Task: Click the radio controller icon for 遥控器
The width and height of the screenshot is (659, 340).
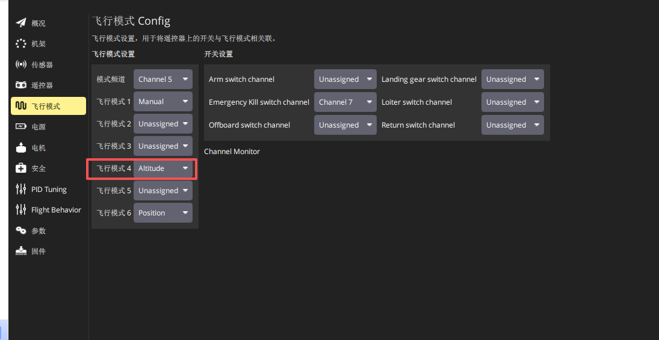Action: tap(21, 85)
